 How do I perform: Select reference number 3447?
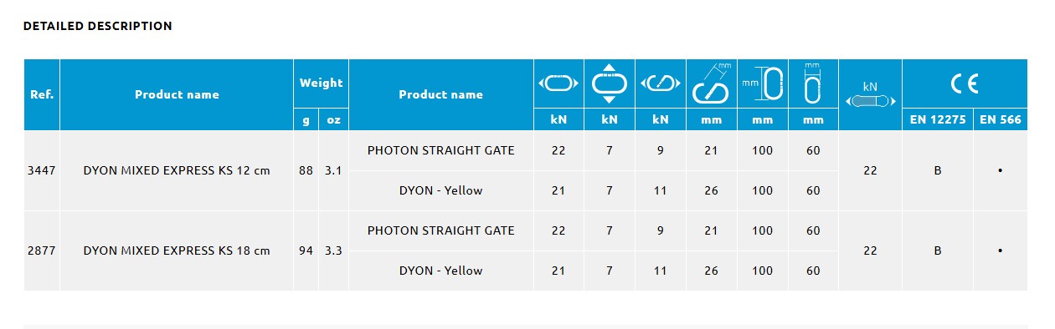(42, 170)
